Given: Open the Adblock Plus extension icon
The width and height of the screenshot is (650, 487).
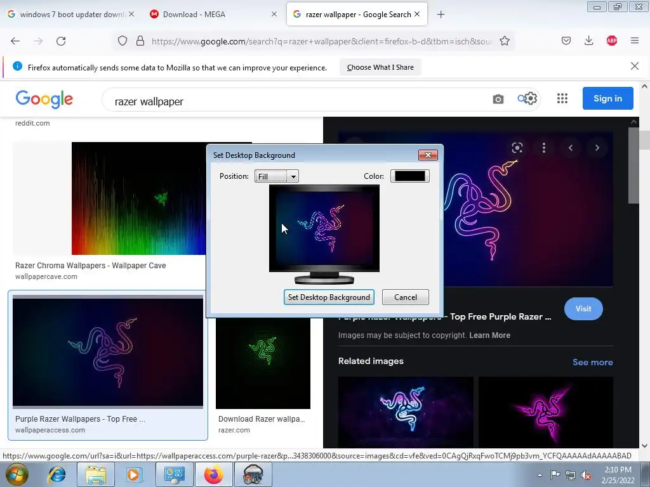Looking at the screenshot, I should pyautogui.click(x=611, y=41).
